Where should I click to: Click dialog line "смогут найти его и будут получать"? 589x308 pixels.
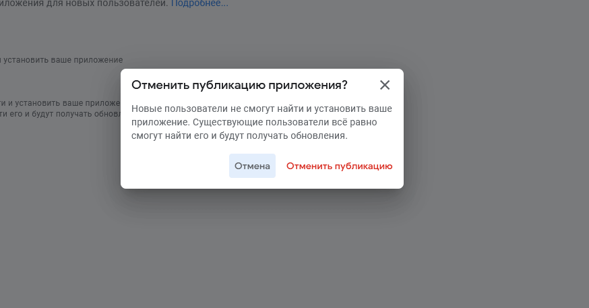coord(240,135)
